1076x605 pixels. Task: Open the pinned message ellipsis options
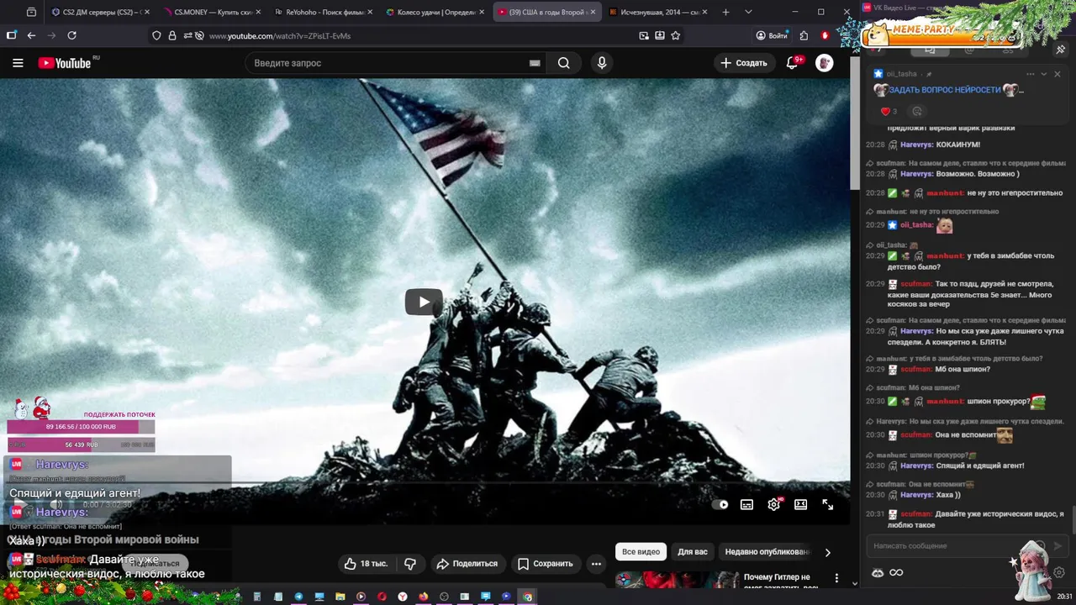(x=1031, y=74)
